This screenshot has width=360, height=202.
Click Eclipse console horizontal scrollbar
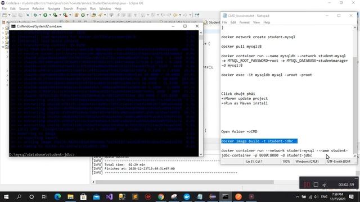pos(184,182)
